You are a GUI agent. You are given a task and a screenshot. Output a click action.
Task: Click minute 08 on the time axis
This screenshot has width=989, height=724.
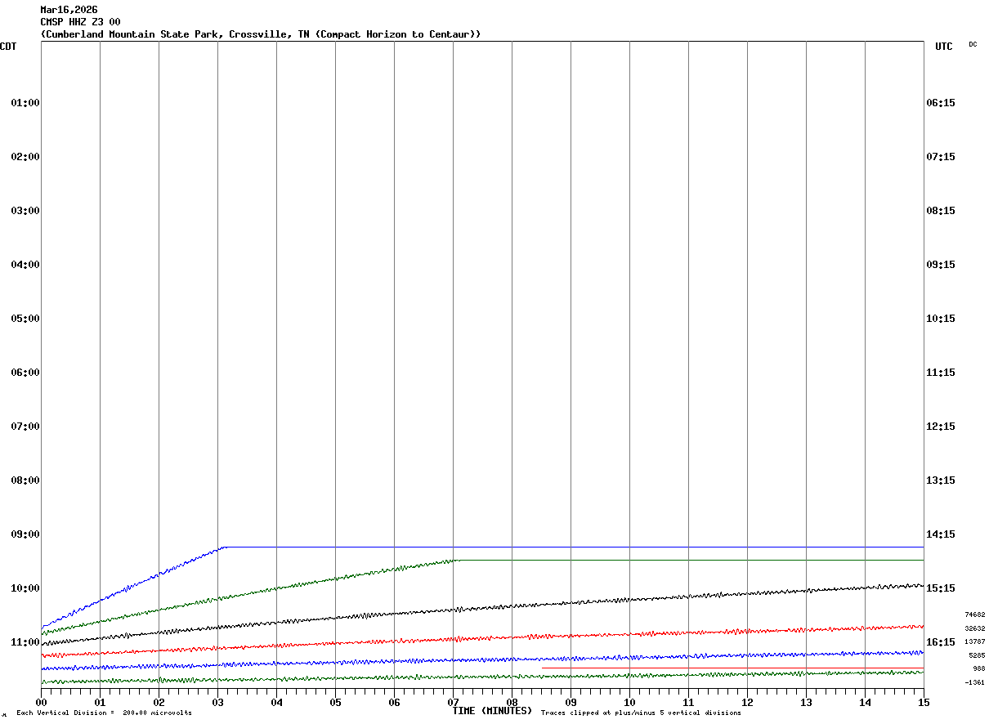pos(512,703)
